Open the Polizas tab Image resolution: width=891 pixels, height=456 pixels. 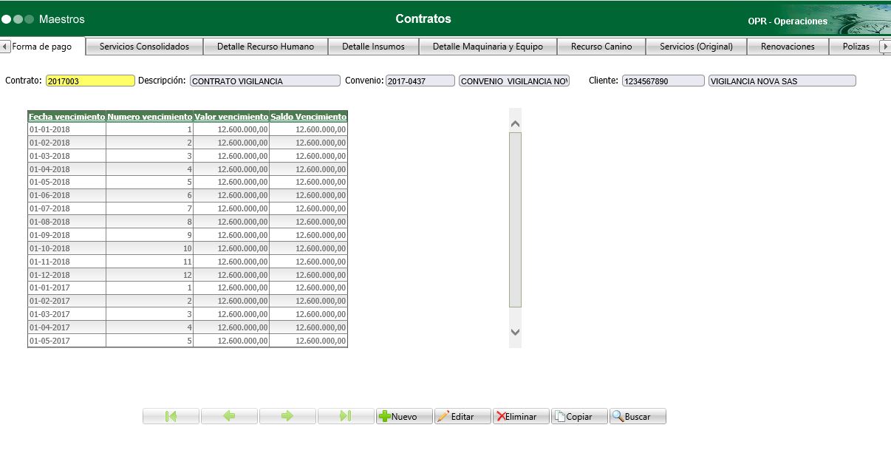point(856,46)
